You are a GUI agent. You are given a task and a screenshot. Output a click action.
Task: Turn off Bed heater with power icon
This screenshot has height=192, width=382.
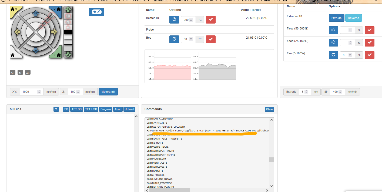coord(174,39)
